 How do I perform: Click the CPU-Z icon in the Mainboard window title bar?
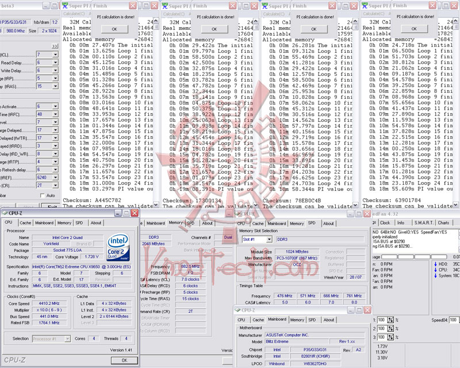pos(237,310)
